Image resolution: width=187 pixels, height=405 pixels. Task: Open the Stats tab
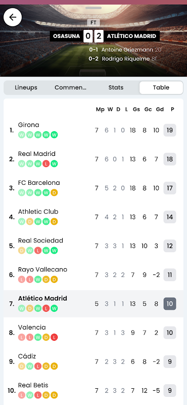pyautogui.click(x=116, y=88)
